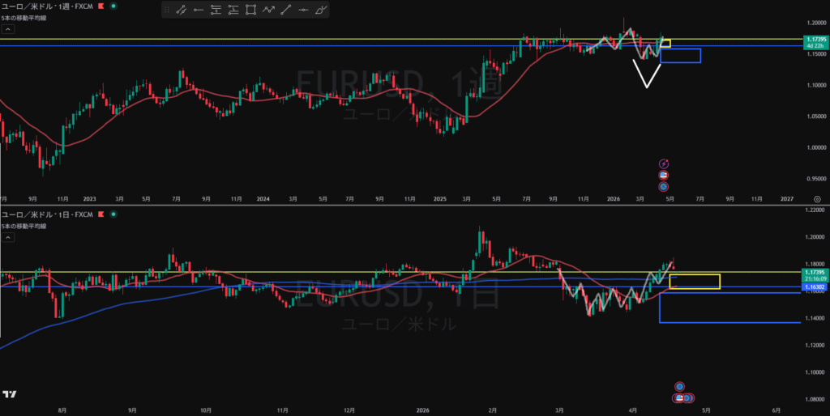Click the rectangle shape drawing tool
The height and width of the screenshot is (416, 830).
[x=251, y=11]
